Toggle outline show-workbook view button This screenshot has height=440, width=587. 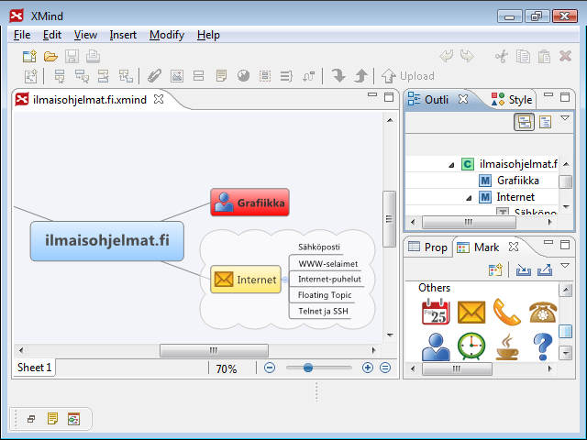point(524,122)
